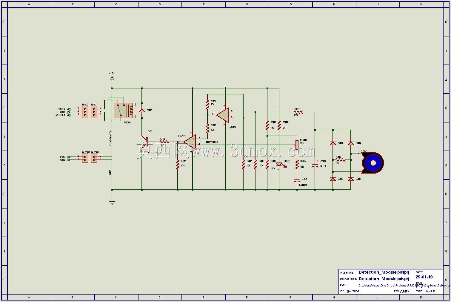Screen dimensions: 451x302
Task: Click the GND label beside JD302
Action: point(63,112)
